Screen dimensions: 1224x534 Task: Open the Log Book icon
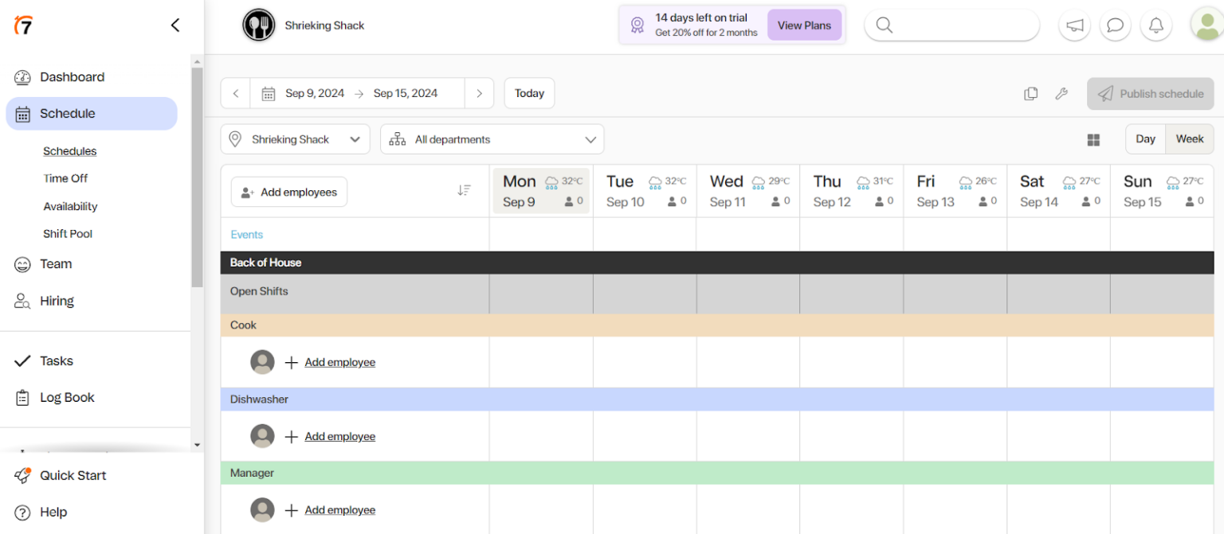(23, 397)
